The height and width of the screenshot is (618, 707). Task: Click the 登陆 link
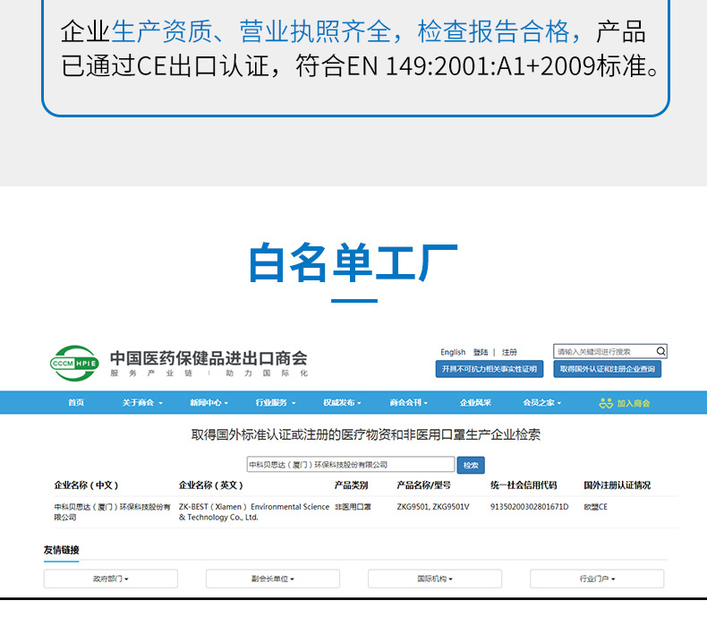click(481, 352)
